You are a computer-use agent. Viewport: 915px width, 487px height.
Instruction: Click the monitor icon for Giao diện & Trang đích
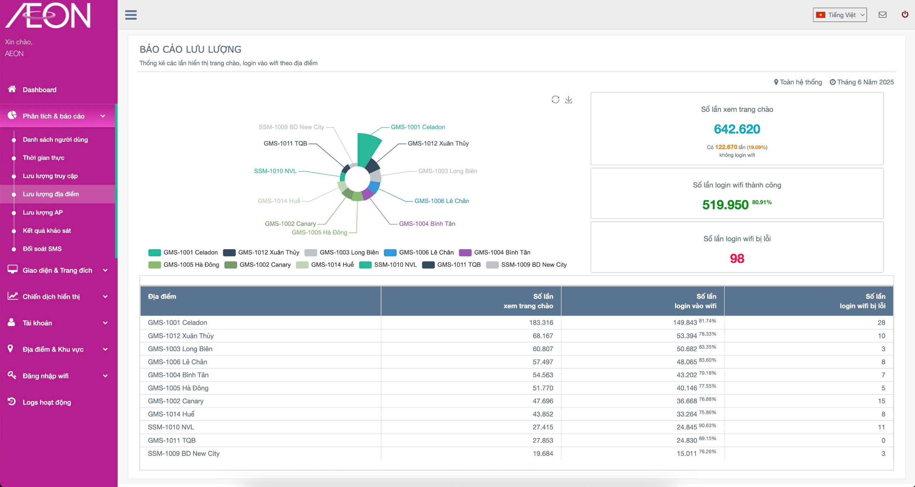[13, 270]
